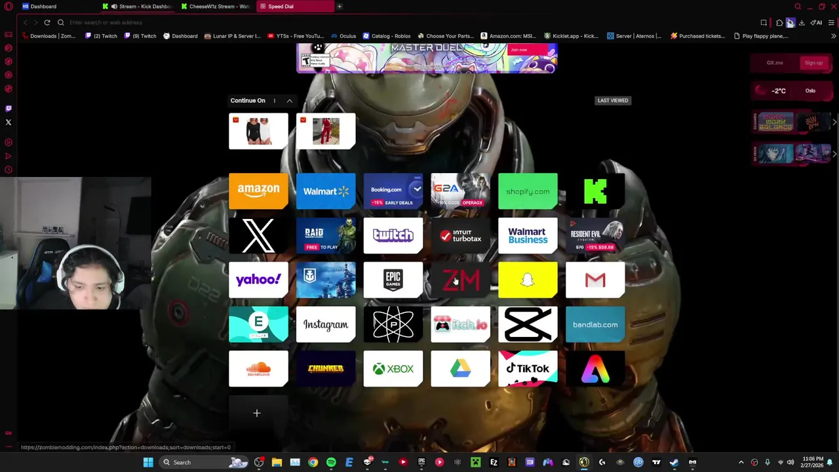Open the Booking.com speed dial tile
This screenshot has height=472, width=839.
pos(393,191)
